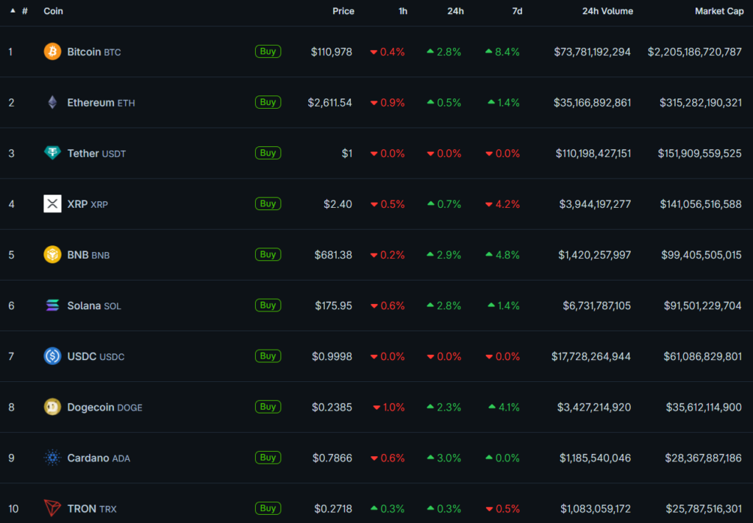The image size is (753, 523).
Task: Select the USDC coin icon
Action: click(51, 356)
